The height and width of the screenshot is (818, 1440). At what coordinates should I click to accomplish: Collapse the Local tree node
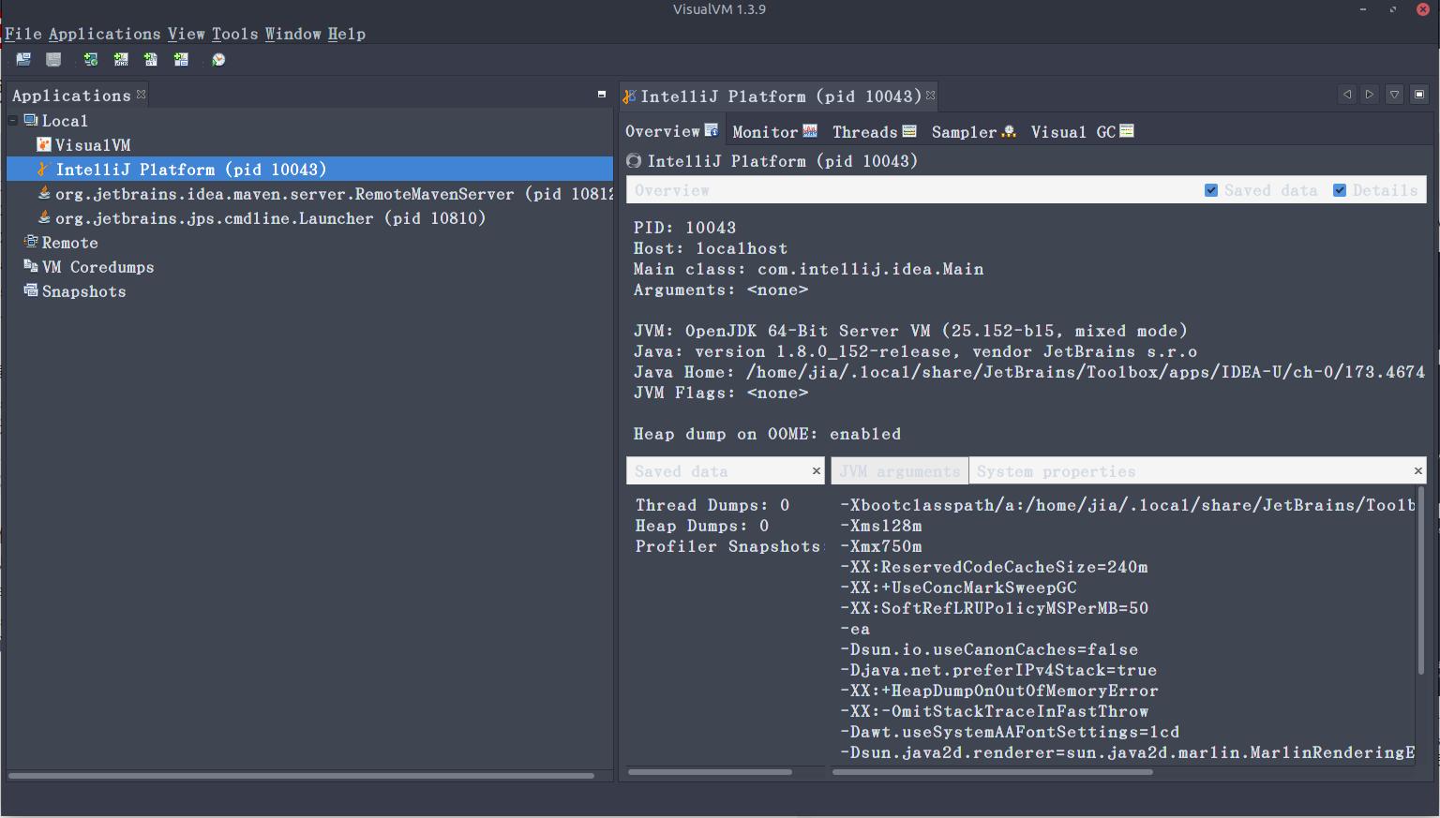click(x=13, y=121)
